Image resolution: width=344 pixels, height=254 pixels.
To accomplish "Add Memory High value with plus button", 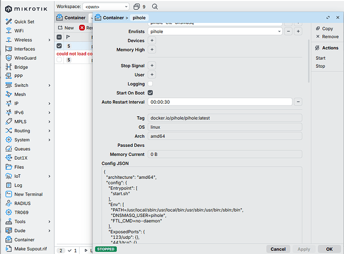I will [x=152, y=49].
